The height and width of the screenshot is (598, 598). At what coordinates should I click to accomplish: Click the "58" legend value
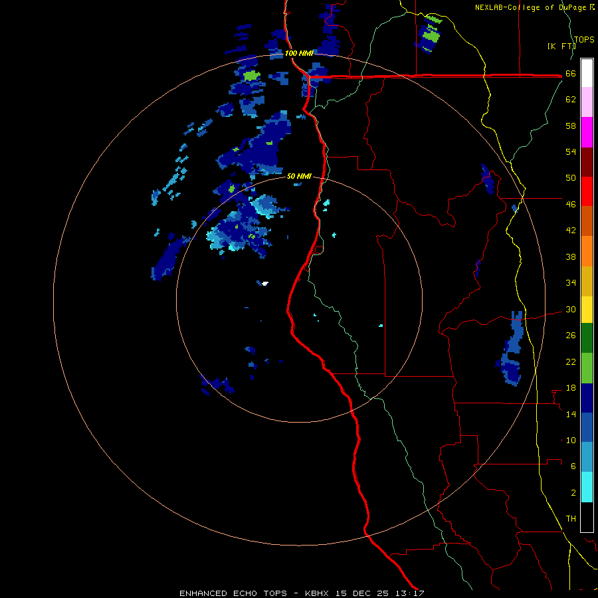(571, 126)
